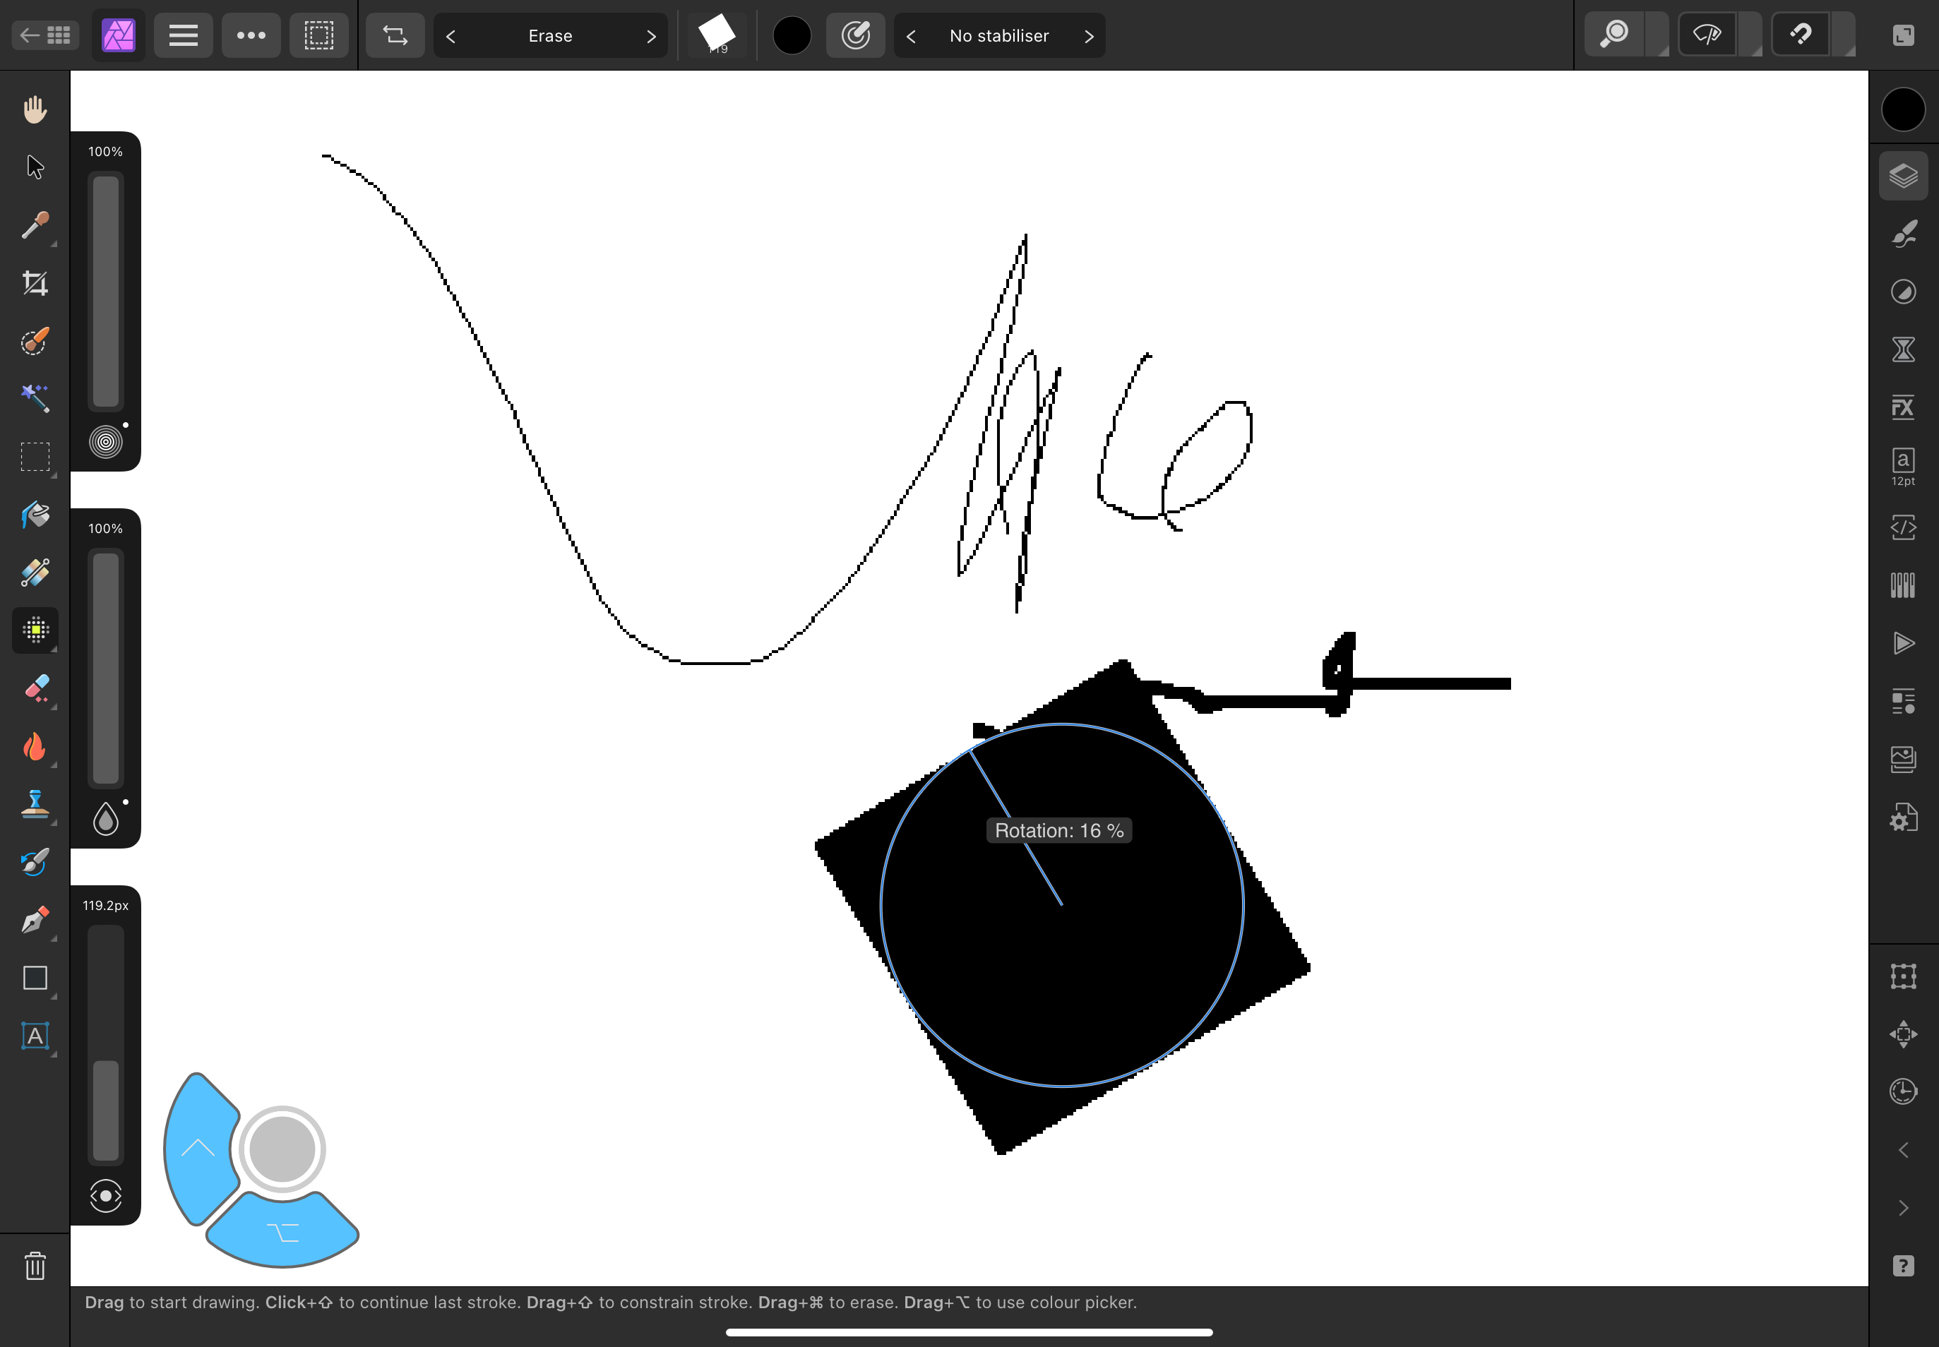Open the Text studio labelled 12pt
Screen dimensions: 1939x1347
1903,467
